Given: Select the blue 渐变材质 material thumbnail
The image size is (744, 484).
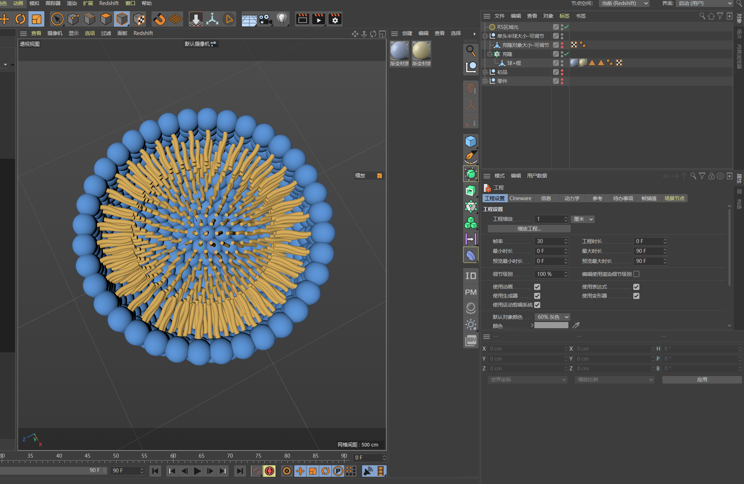Looking at the screenshot, I should tap(399, 53).
